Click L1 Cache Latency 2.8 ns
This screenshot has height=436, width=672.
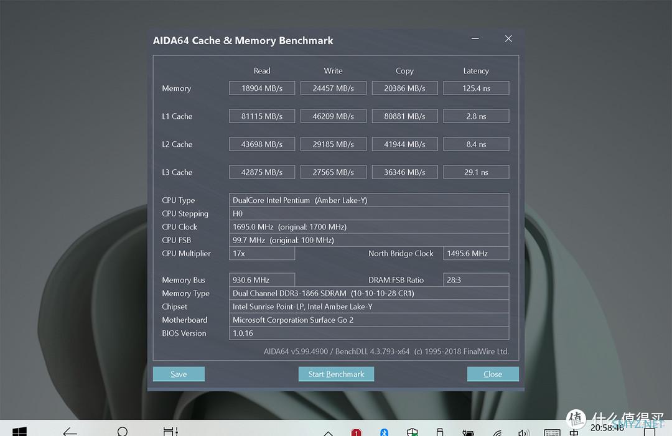476,116
